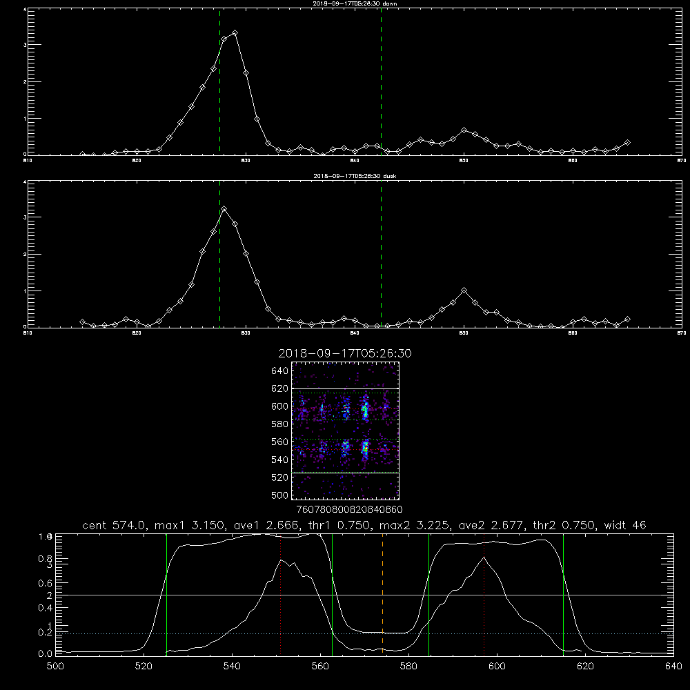
Task: Click the lower white line in spectral image near 525
Action: pos(346,473)
